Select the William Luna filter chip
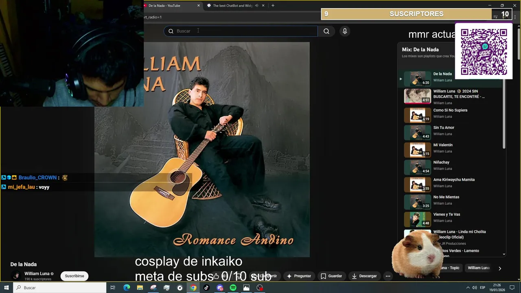The image size is (521, 293). tap(479, 268)
